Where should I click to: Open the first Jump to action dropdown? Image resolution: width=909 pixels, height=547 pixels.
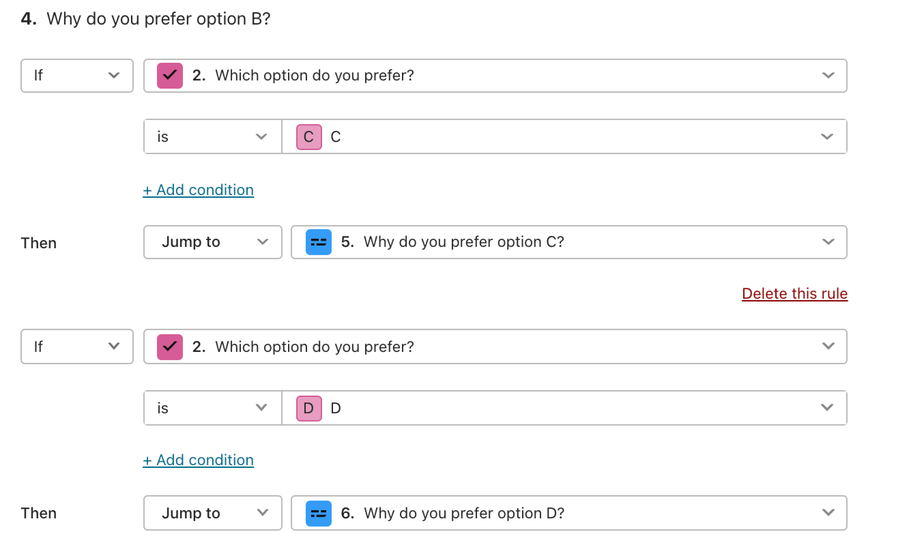[213, 242]
